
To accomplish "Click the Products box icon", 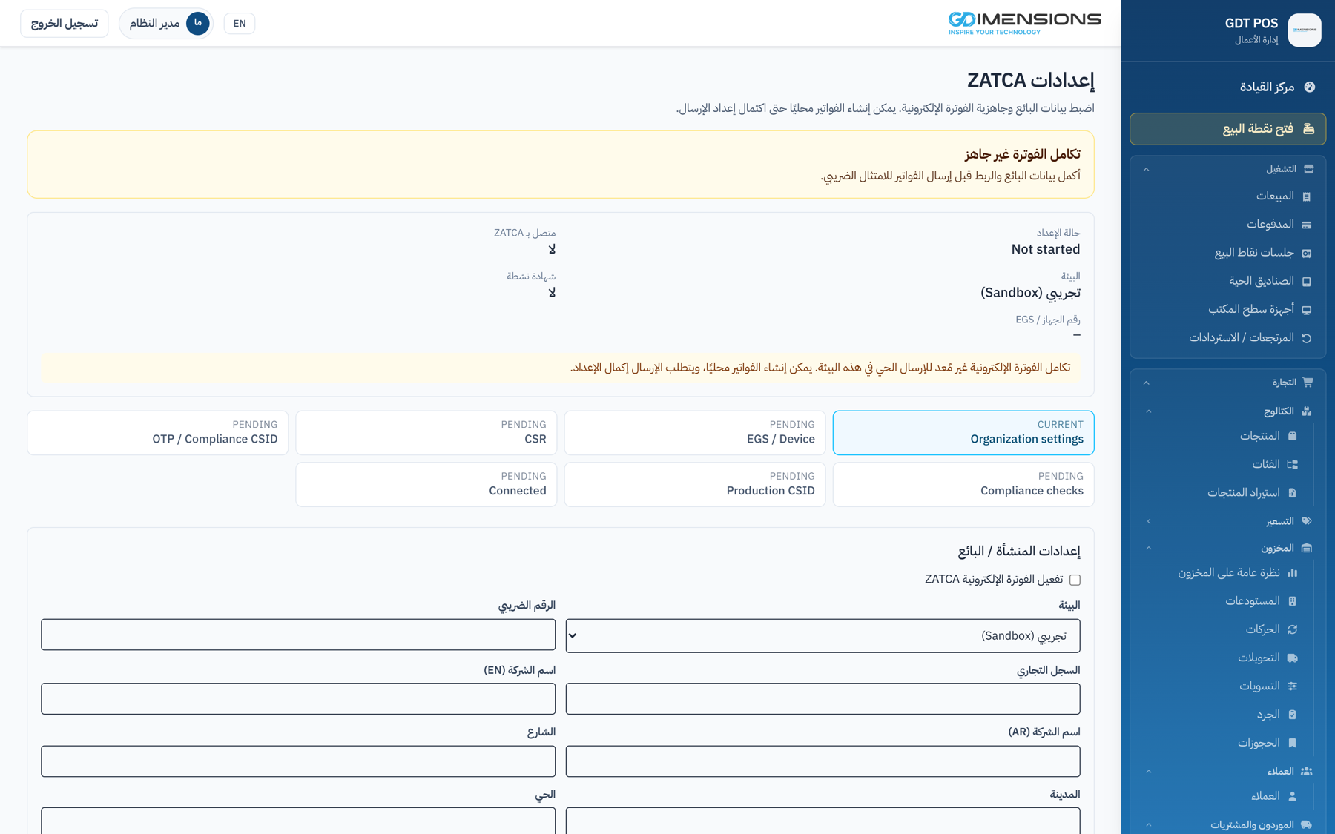I will (1292, 436).
